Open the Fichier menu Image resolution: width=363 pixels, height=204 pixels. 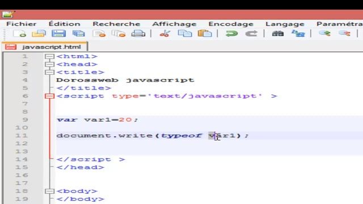pos(22,24)
